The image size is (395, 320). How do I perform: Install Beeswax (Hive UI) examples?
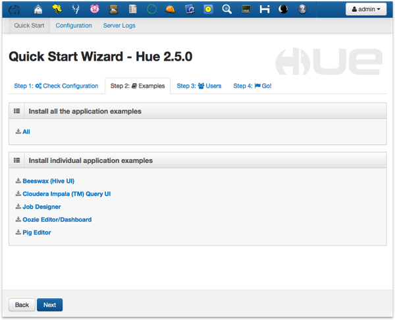point(48,181)
